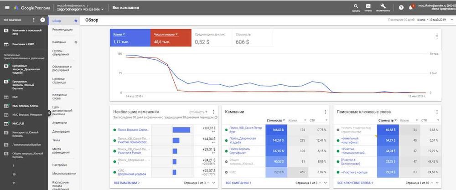Click home icon next to Кампании menu
The height and width of the screenshot is (190, 456).
tap(76, 42)
